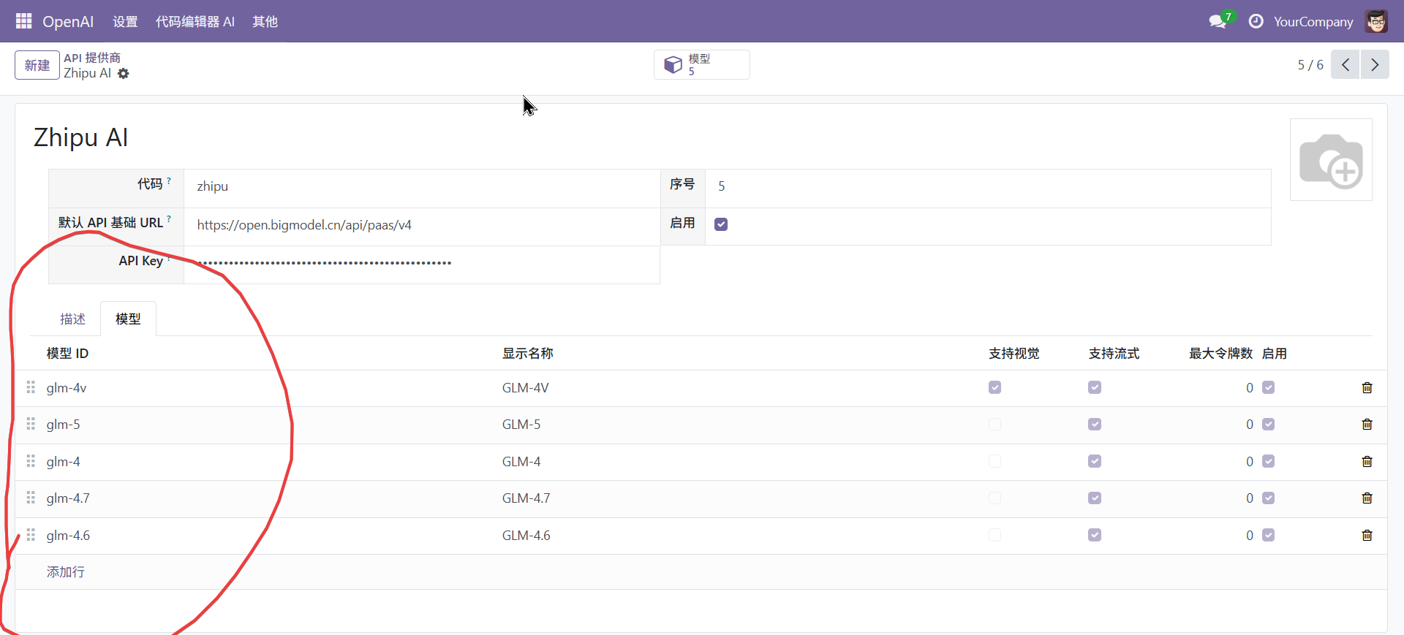Open the 设置 menu
This screenshot has width=1404, height=635.
tap(125, 21)
